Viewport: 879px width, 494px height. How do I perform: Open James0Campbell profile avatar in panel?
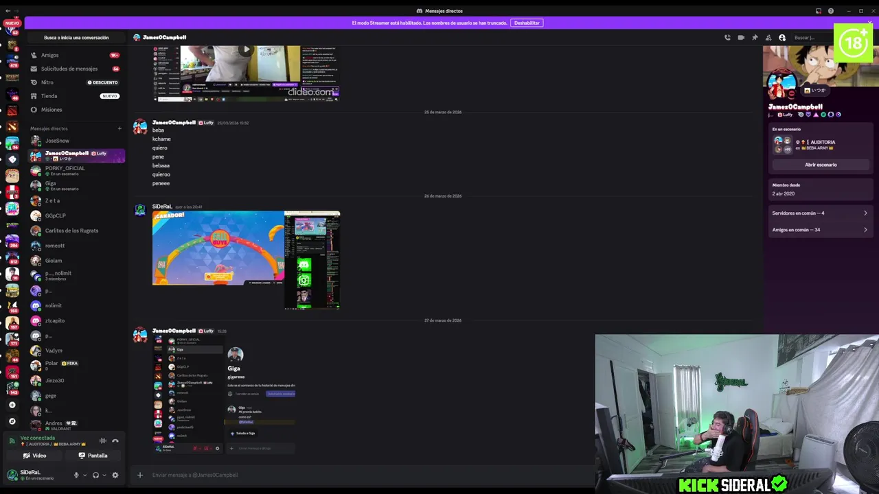781,84
